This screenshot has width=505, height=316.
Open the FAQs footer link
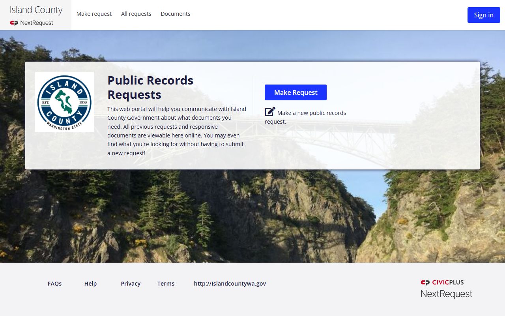[x=54, y=284]
